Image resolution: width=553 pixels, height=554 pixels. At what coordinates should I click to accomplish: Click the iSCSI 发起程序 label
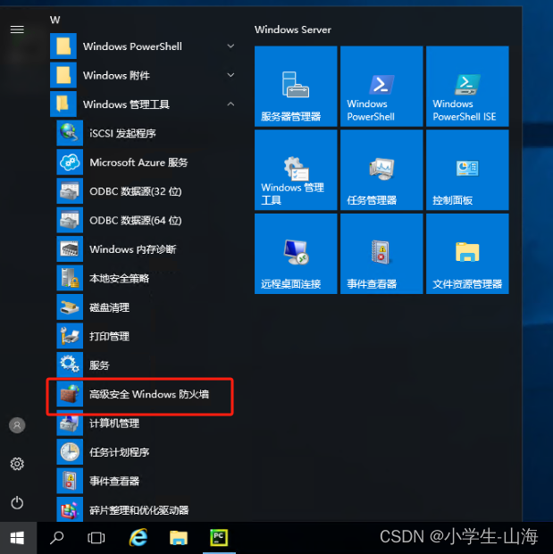[x=122, y=133]
